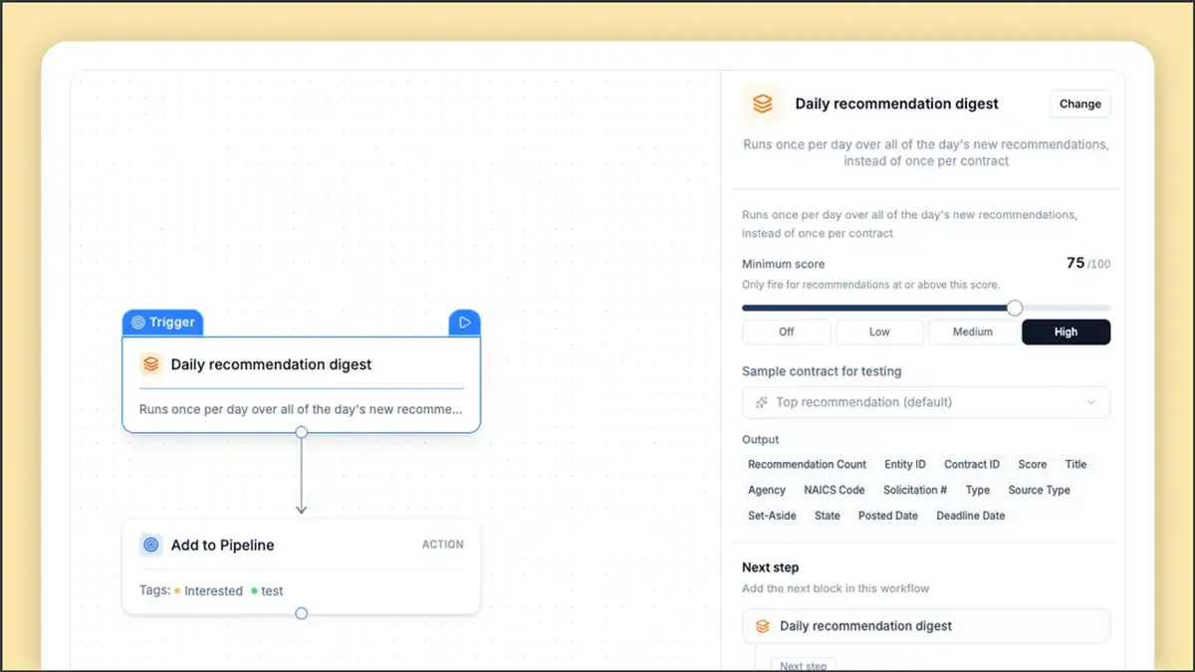Click the Deadline Date output tag
This screenshot has height=672, width=1195.
(971, 516)
